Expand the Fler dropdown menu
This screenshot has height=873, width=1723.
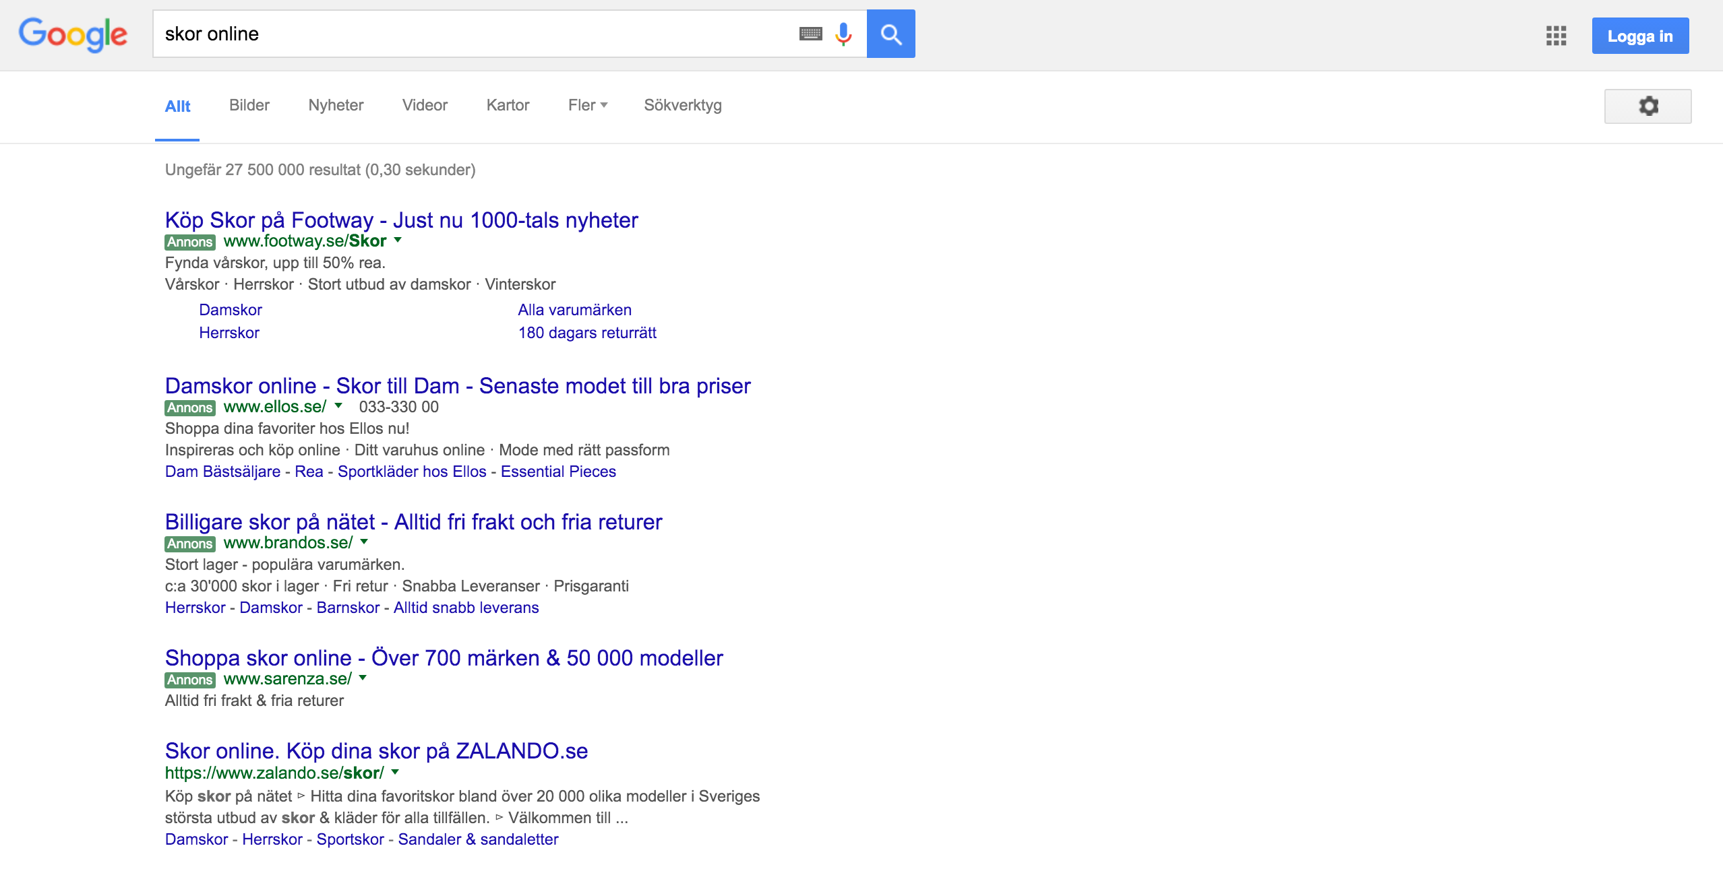[x=588, y=105]
